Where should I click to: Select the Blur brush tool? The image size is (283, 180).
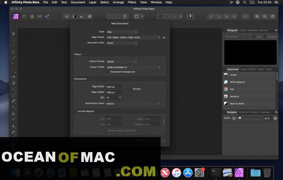coord(14,126)
